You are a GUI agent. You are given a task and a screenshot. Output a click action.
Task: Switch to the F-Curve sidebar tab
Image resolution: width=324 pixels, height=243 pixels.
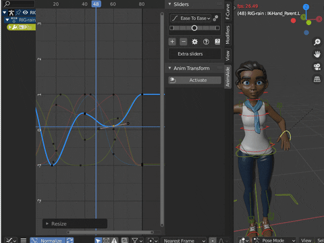[x=227, y=11]
